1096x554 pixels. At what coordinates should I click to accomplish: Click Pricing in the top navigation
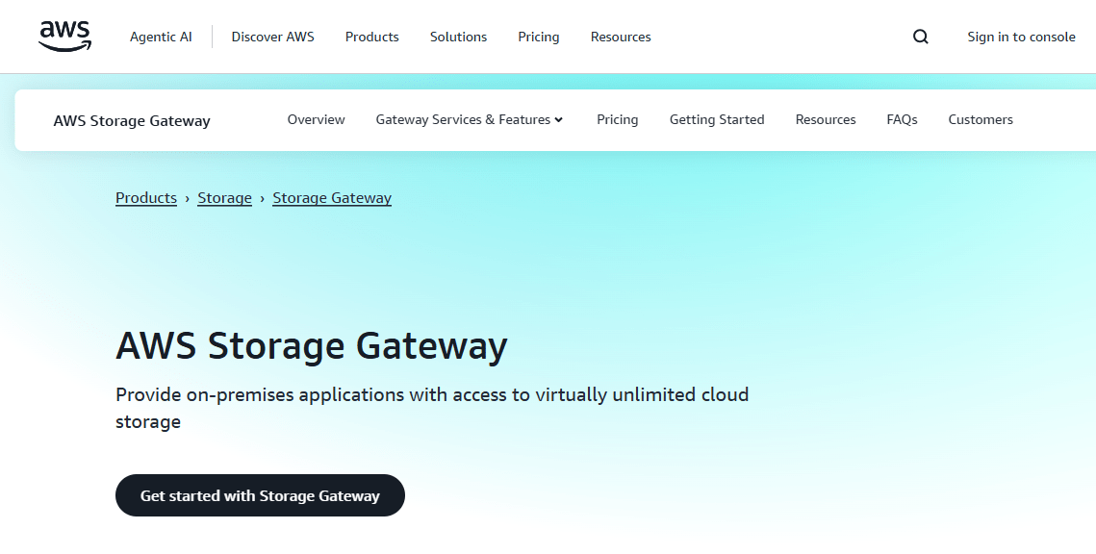[538, 37]
